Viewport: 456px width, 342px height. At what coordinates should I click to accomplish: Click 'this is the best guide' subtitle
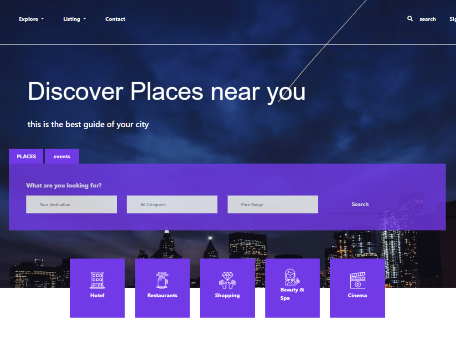coord(88,124)
